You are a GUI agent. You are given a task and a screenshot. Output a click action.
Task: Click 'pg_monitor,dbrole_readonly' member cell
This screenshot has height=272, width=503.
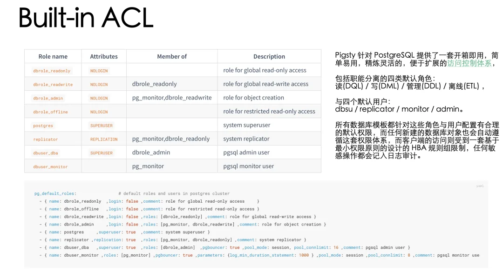170,139
